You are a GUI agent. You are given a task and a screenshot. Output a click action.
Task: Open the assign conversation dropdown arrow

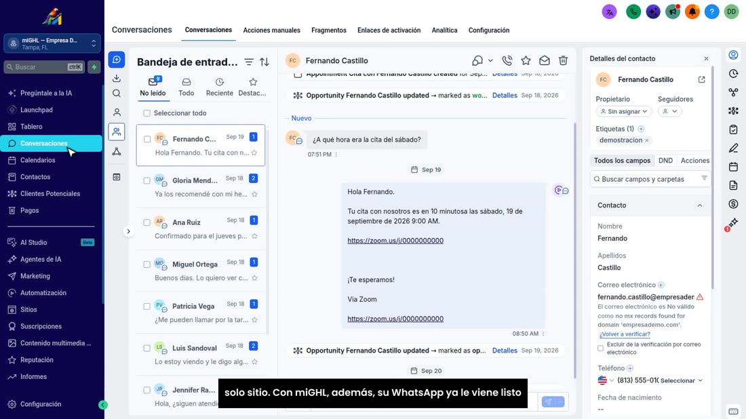(490, 61)
